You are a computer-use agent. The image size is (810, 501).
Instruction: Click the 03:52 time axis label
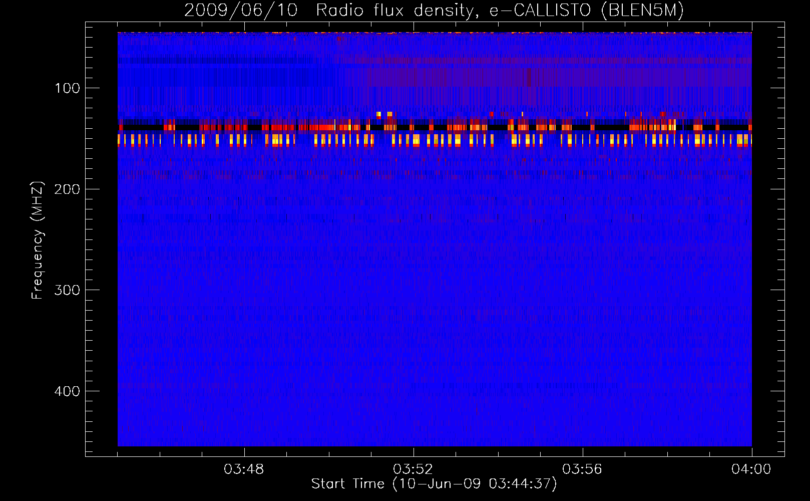tap(413, 469)
